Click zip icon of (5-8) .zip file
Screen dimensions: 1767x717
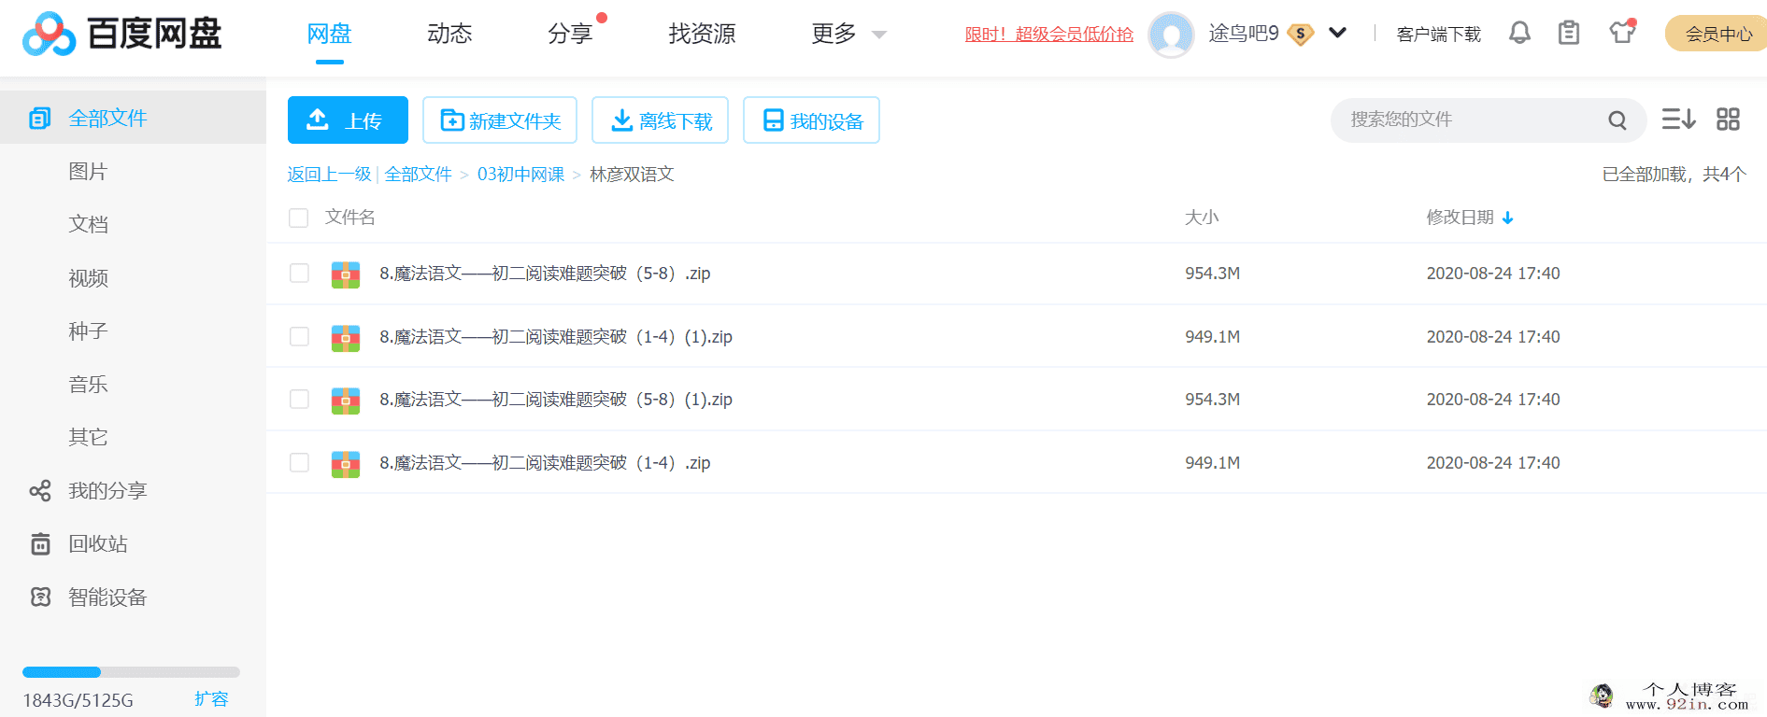pyautogui.click(x=346, y=274)
